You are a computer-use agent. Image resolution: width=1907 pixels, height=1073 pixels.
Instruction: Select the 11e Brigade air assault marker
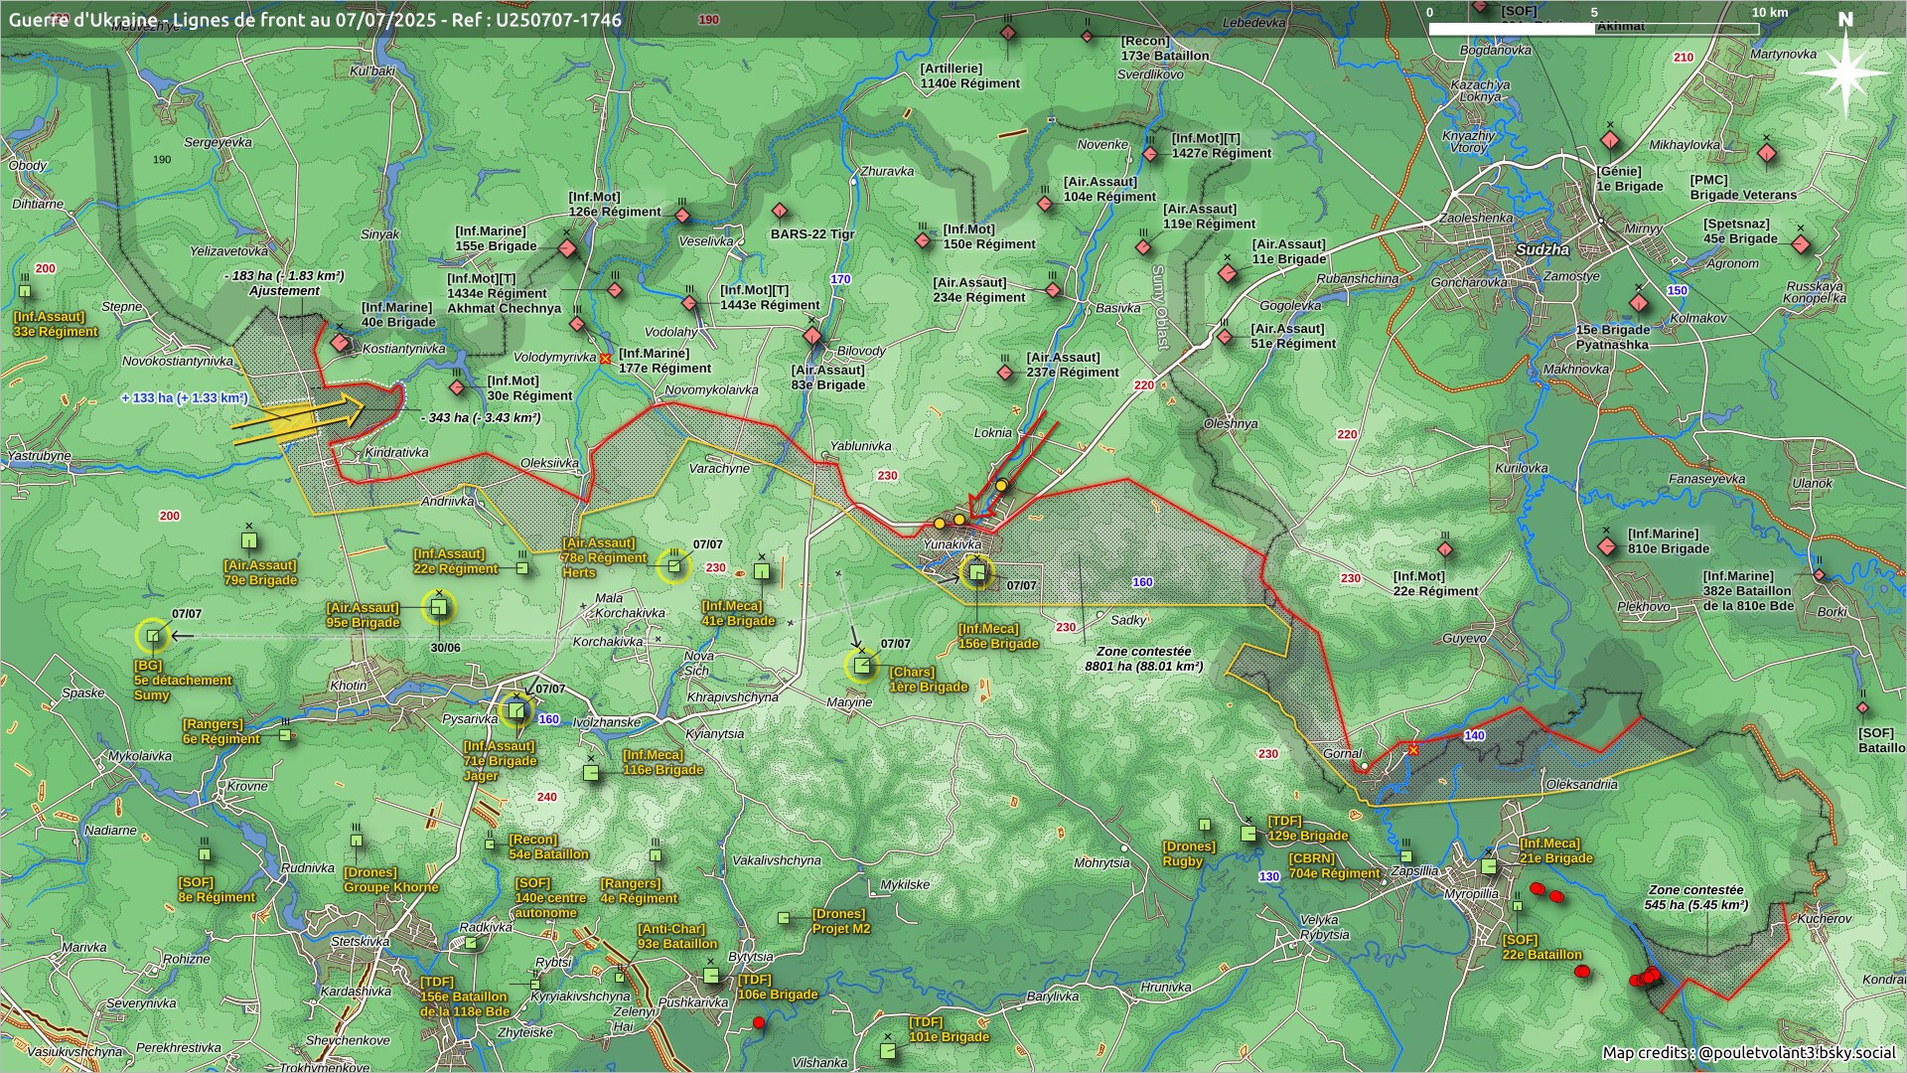click(x=1229, y=272)
